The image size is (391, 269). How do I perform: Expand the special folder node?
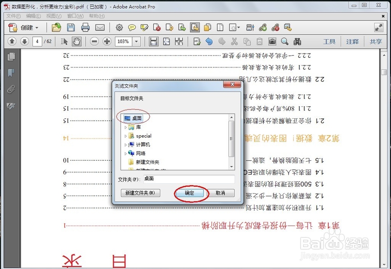pos(126,136)
